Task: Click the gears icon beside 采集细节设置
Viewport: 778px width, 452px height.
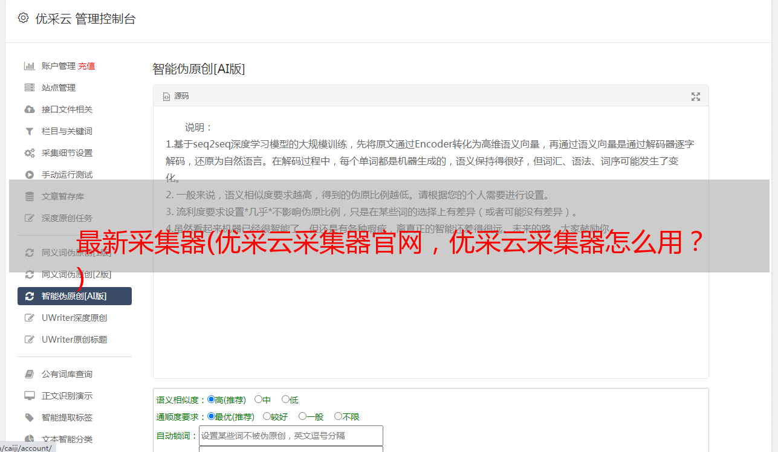Action: point(29,153)
